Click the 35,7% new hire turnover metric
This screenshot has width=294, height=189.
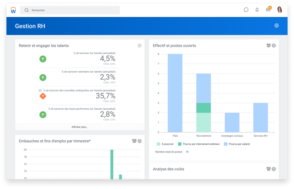coord(105,96)
